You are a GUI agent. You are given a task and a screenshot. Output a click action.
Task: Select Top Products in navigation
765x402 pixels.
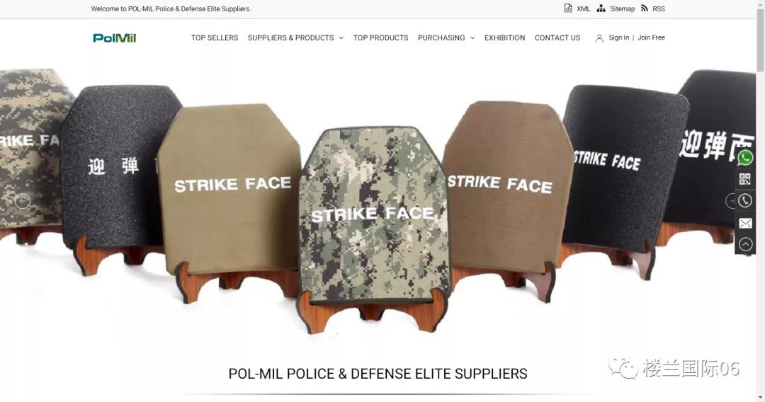380,38
